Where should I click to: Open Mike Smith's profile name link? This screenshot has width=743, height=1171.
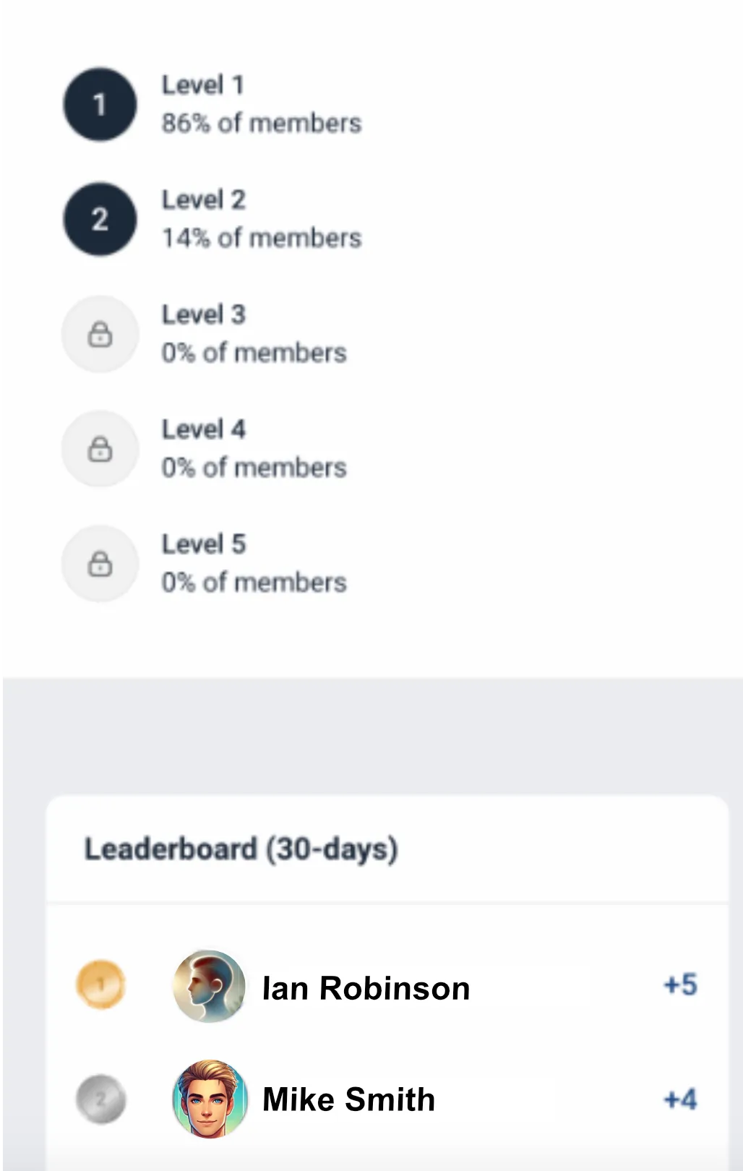348,1099
